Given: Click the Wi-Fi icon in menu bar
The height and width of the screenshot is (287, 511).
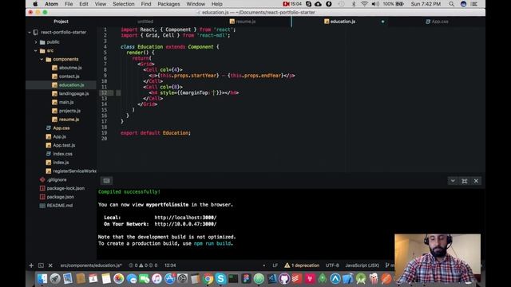Looking at the screenshot, I should 364,4.
